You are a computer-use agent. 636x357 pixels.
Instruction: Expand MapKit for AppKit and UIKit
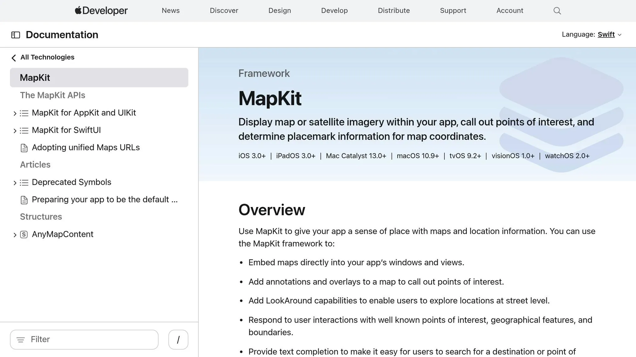coord(15,113)
